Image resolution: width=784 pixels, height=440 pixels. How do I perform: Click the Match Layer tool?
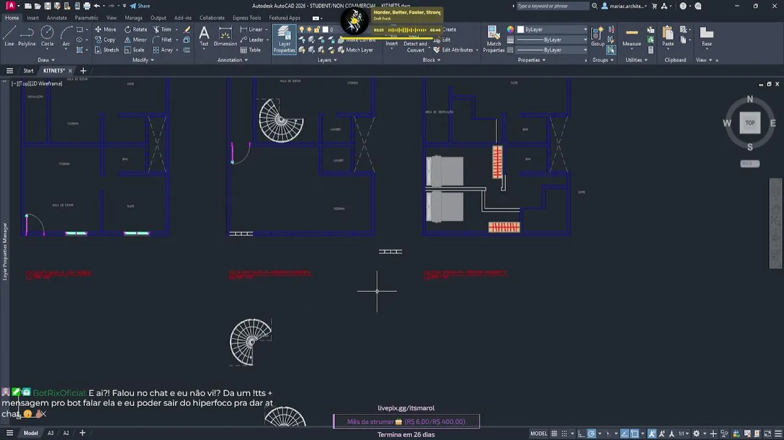click(x=354, y=50)
